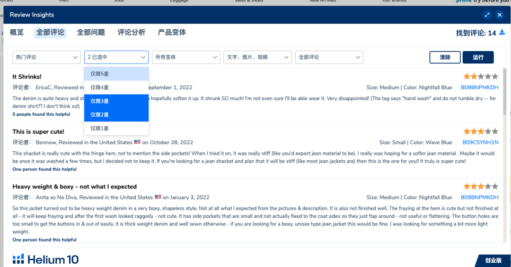This screenshot has width=511, height=267.
Task: Open the 热门评论 sort dropdown
Action: tap(46, 57)
